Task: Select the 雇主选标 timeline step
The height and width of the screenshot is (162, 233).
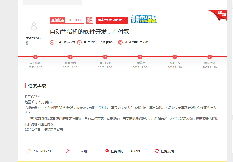Action: pyautogui.click(x=105, y=57)
